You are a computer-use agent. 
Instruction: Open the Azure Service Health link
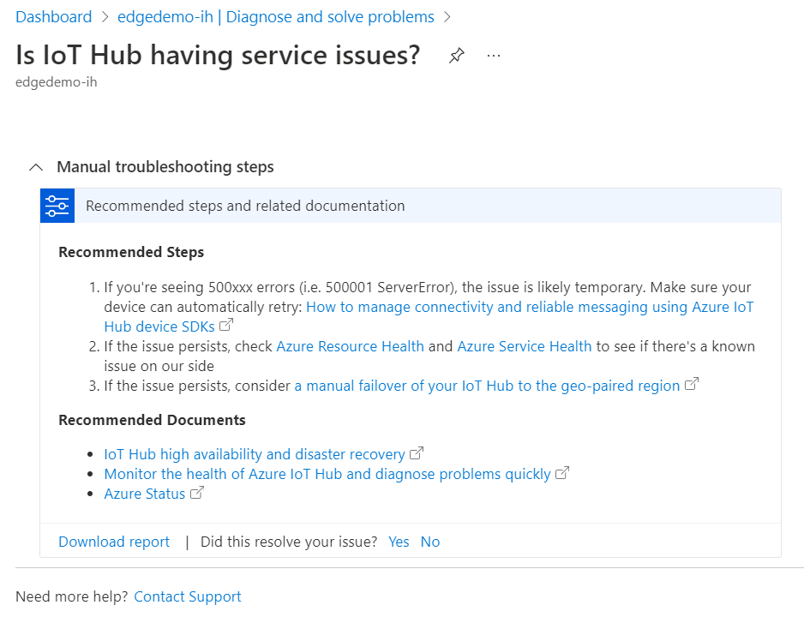524,345
